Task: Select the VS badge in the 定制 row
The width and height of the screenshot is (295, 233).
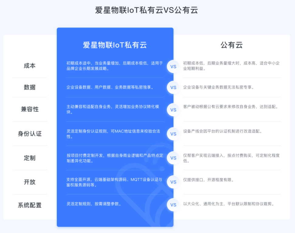Action: [x=173, y=158]
